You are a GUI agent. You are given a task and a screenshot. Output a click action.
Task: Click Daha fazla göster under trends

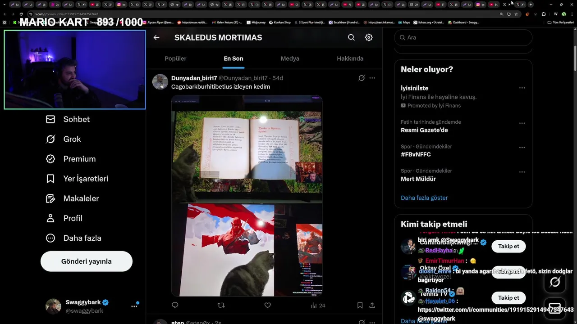pos(424,198)
